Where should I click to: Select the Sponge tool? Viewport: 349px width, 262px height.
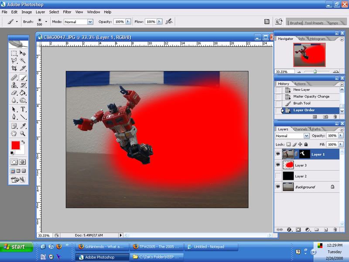coord(23,100)
